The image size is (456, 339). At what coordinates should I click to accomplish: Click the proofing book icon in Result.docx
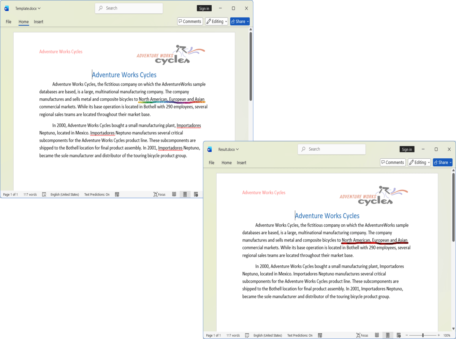(247, 335)
